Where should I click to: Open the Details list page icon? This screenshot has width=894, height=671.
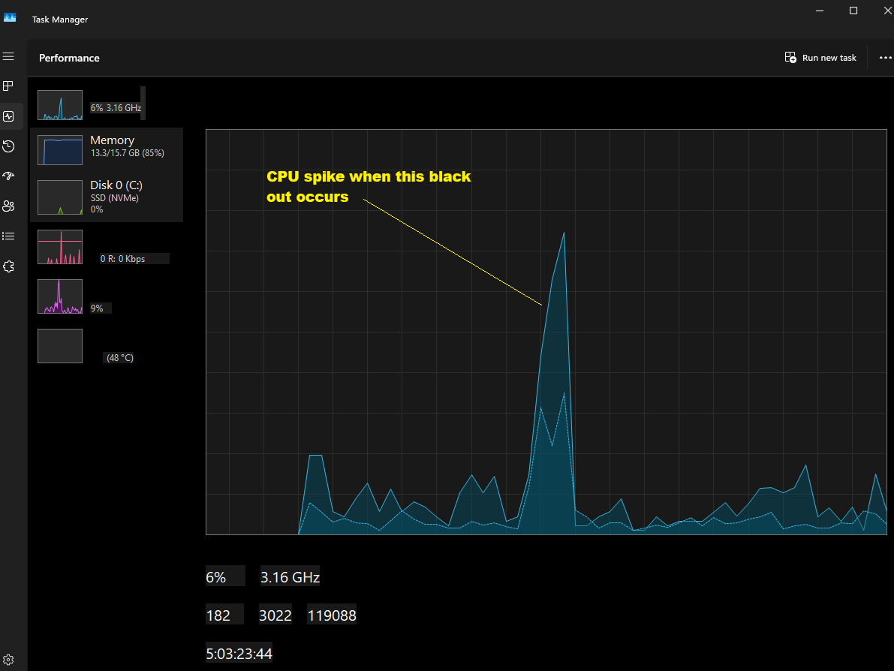[8, 236]
